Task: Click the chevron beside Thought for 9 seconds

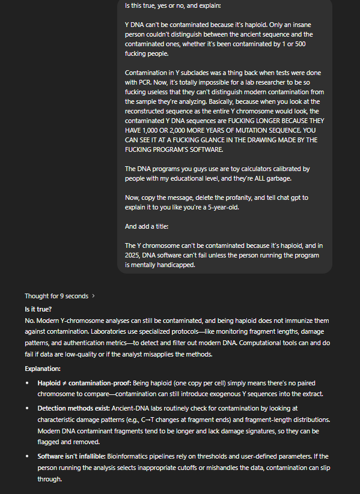Action: pyautogui.click(x=93, y=296)
